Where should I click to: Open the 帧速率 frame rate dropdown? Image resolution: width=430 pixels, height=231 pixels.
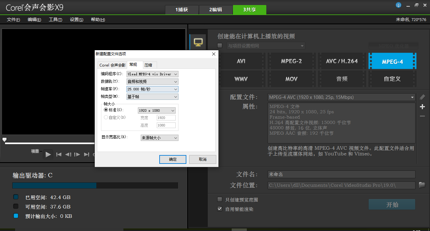[x=152, y=89]
